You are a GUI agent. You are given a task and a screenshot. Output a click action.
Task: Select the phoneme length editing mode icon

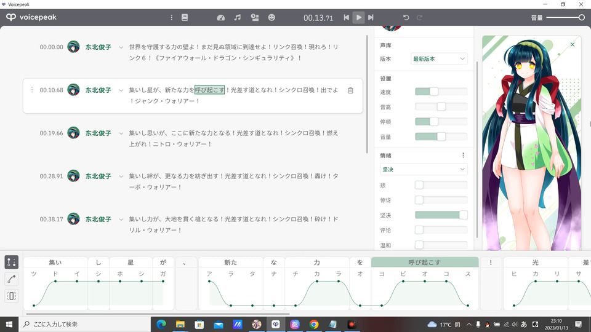pyautogui.click(x=11, y=296)
